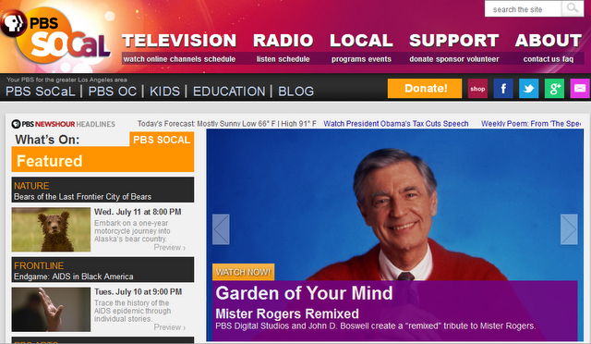The height and width of the screenshot is (344, 591).
Task: Click donate under Support
Action: click(x=422, y=59)
